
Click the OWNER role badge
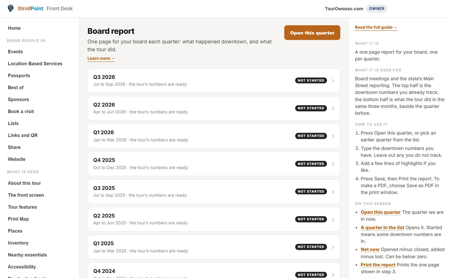(x=377, y=9)
